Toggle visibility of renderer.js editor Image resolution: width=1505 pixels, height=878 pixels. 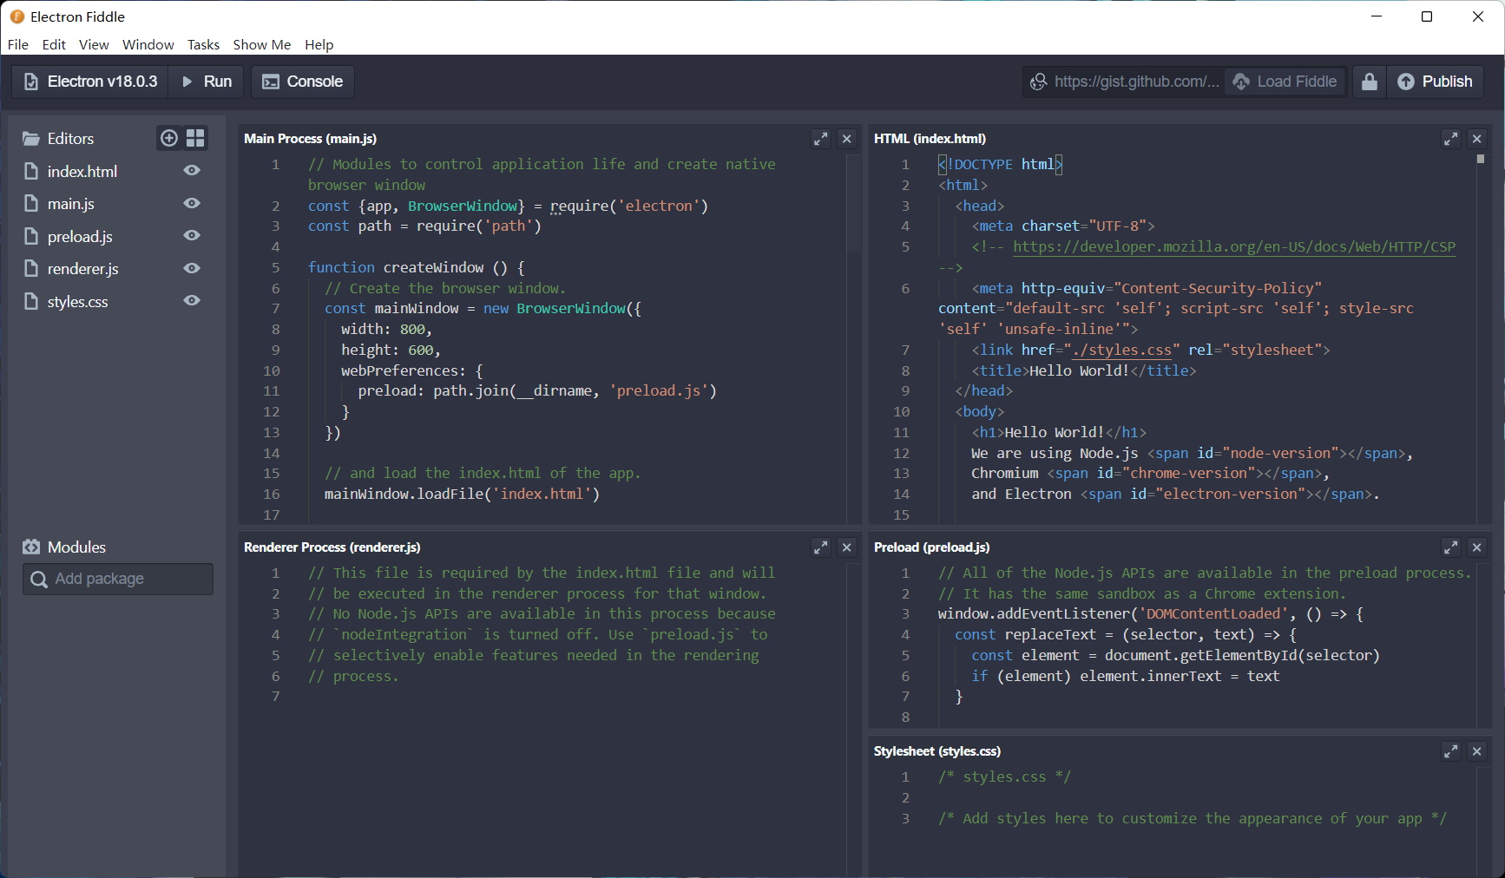192,268
